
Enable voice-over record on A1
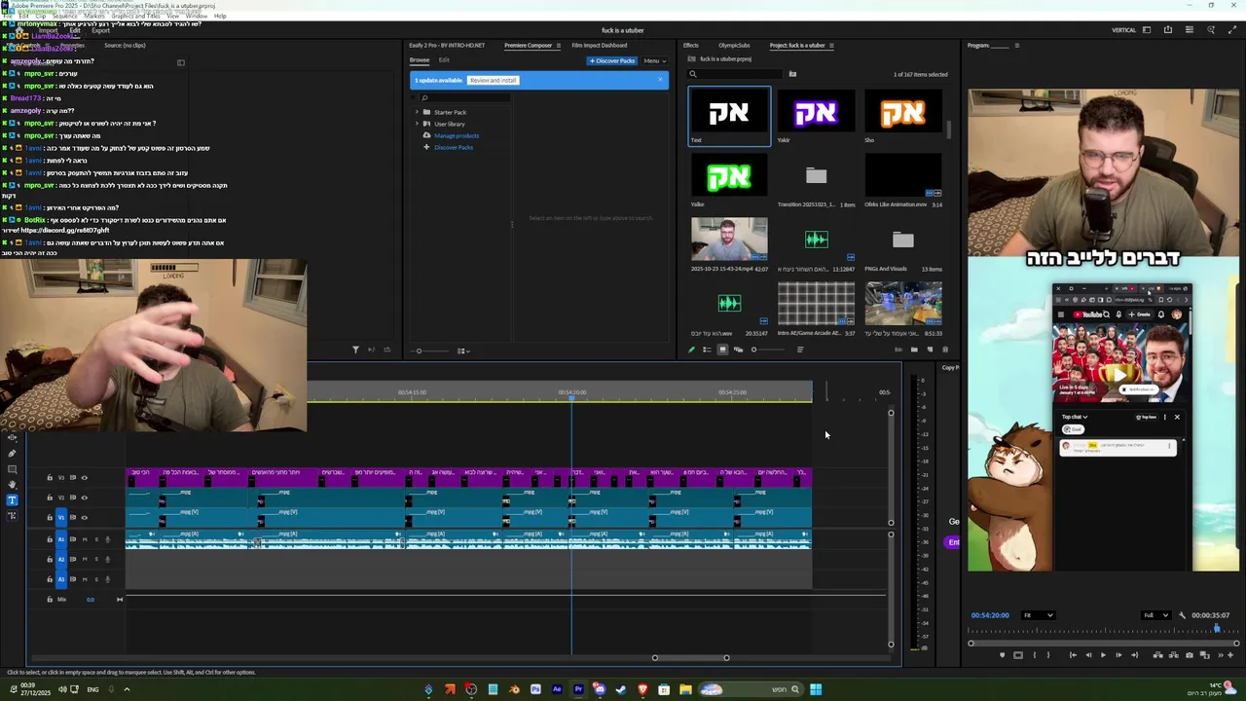coord(107,539)
